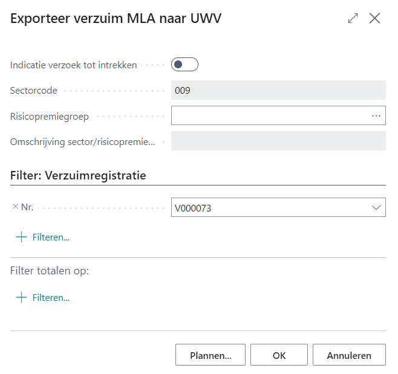Image resolution: width=398 pixels, height=374 pixels.
Task: Click the Omschrijving sector/risicopremie field
Action: 278,141
